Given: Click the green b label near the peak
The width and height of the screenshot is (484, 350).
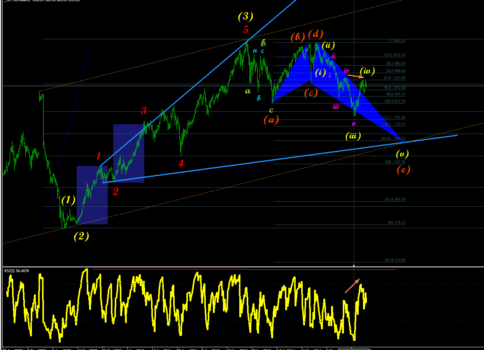Looking at the screenshot, I should [263, 42].
